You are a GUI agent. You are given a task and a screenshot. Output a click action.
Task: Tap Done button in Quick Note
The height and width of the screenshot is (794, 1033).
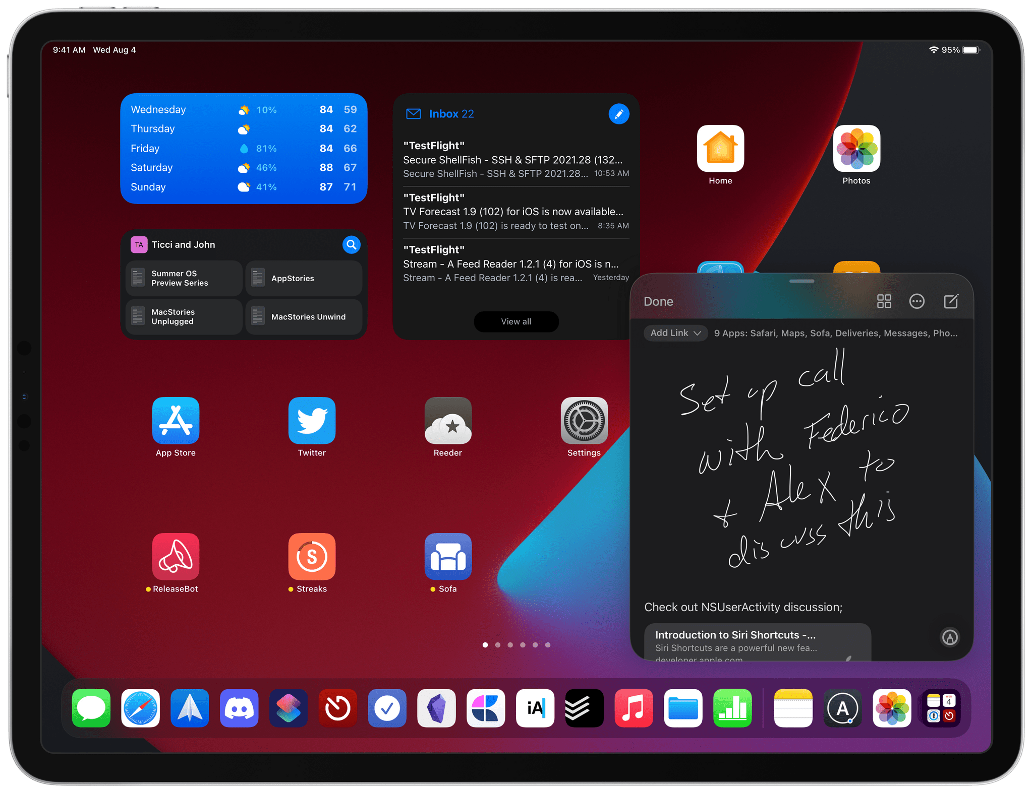(x=659, y=301)
